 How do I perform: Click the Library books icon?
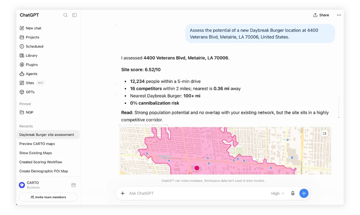pyautogui.click(x=22, y=56)
